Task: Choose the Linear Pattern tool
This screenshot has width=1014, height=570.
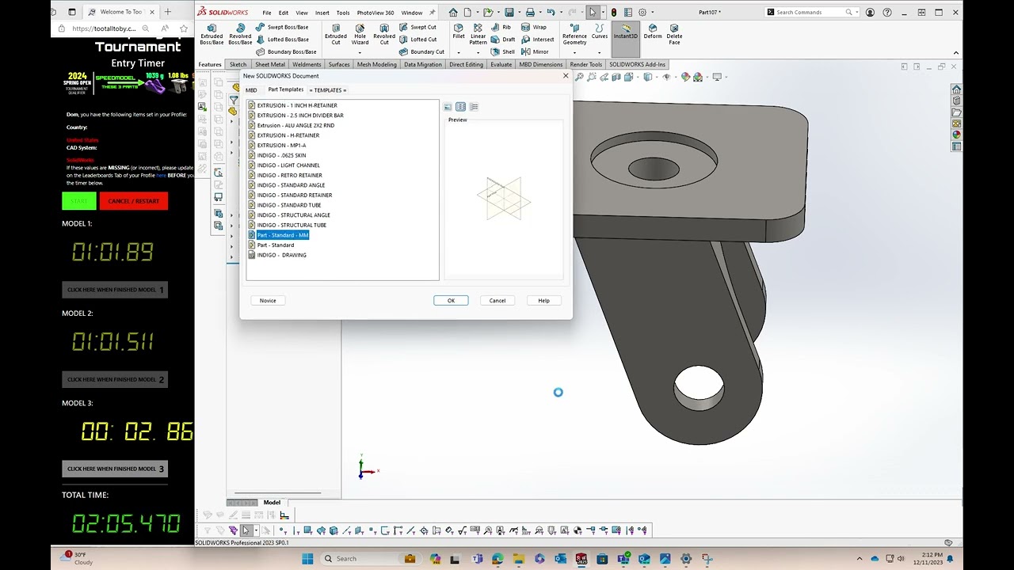Action: [x=478, y=33]
